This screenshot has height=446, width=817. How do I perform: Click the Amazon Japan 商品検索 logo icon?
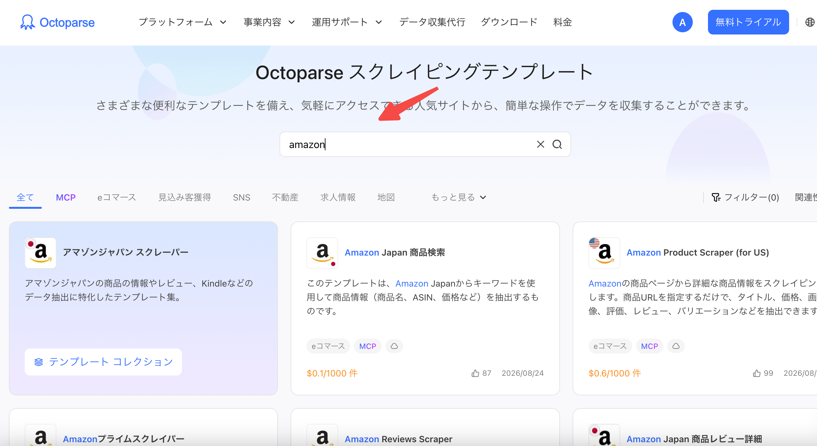[x=322, y=253]
